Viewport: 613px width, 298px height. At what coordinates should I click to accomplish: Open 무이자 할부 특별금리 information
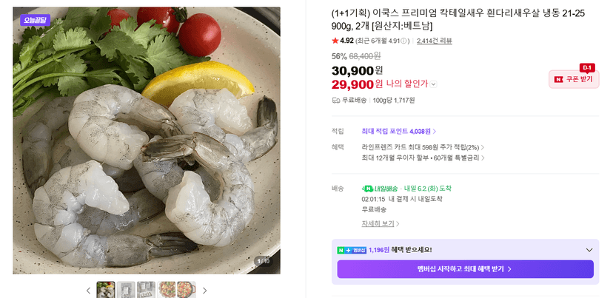pyautogui.click(x=423, y=158)
